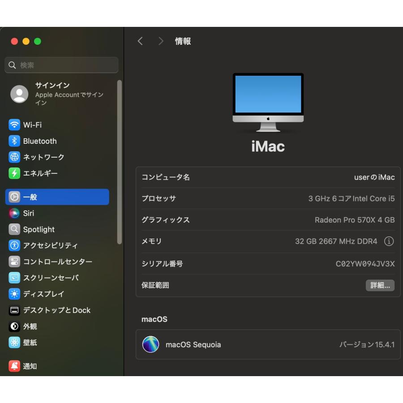Open the Siri settings icon

[x=12, y=213]
